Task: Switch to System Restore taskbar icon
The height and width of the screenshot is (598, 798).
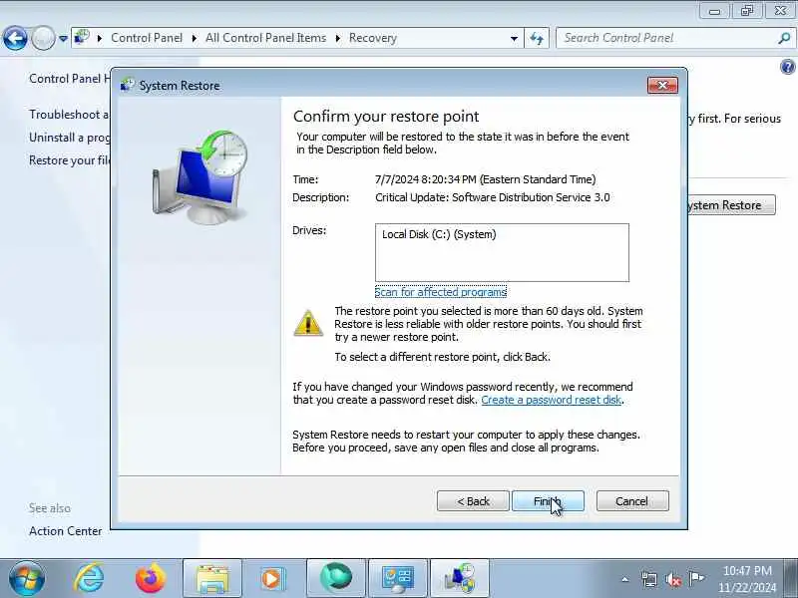Action: [x=460, y=579]
